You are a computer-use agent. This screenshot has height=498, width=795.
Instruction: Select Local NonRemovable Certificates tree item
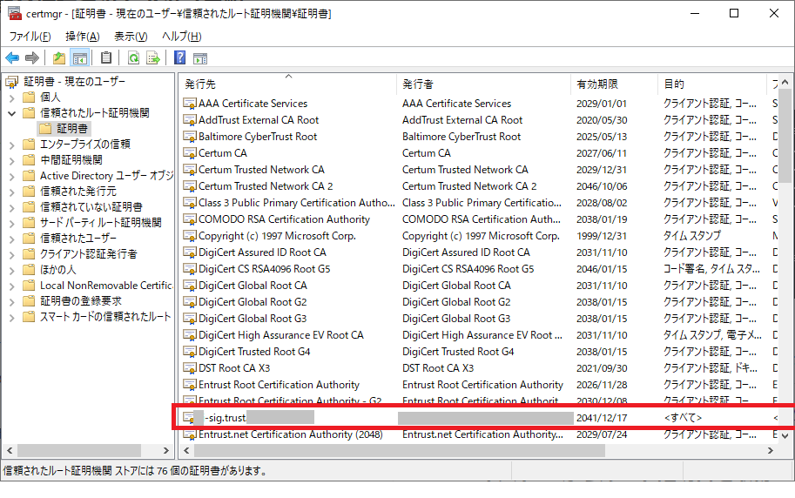[106, 286]
